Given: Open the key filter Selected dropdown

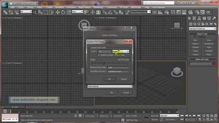Looking at the screenshot, I should tap(169, 116).
